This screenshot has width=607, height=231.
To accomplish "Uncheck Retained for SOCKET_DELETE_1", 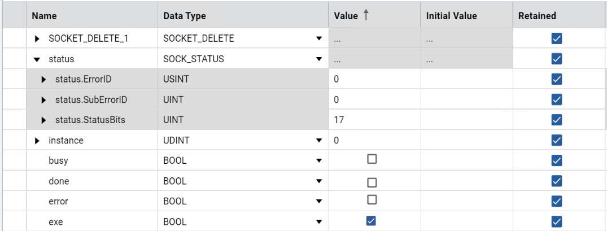I will point(557,38).
